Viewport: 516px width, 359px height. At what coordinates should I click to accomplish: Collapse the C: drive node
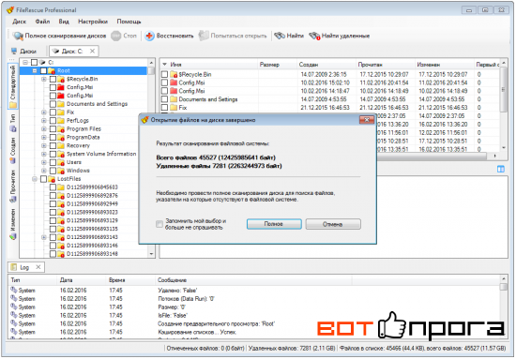click(25, 62)
